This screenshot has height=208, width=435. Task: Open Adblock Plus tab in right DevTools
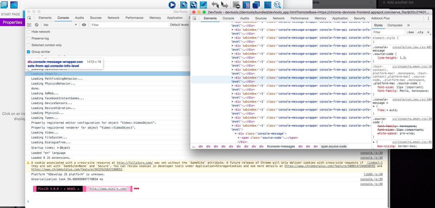tap(380, 18)
